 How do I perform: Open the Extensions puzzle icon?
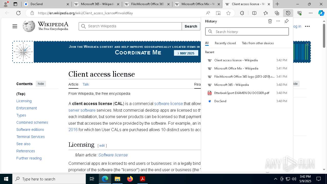242,13
